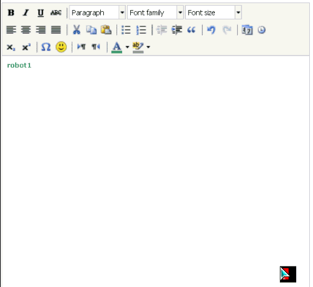The image size is (313, 287).
Task: Align text right
Action: click(x=41, y=30)
